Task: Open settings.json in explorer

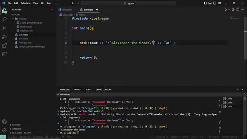Action: (x=27, y=31)
